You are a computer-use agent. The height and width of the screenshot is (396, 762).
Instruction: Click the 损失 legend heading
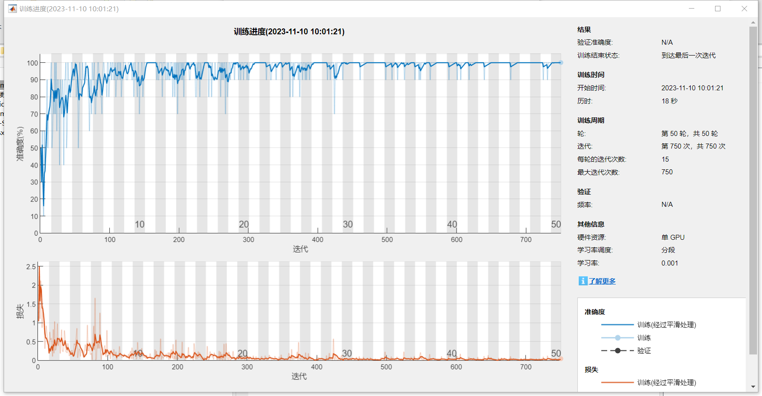591,369
